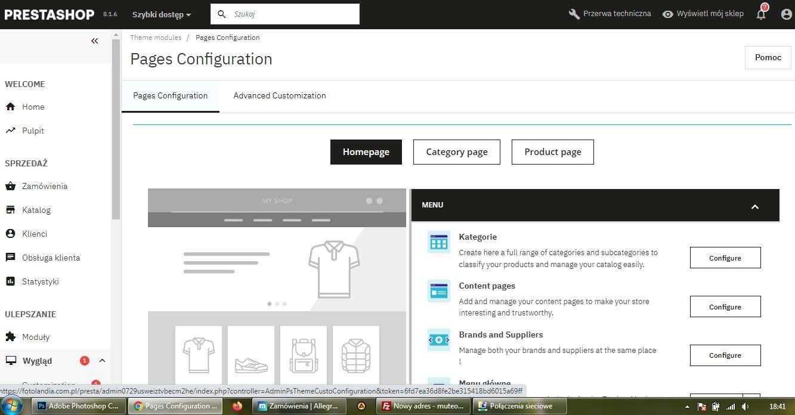Click the Statystyki chart icon
Image resolution: width=795 pixels, height=415 pixels.
[10, 281]
